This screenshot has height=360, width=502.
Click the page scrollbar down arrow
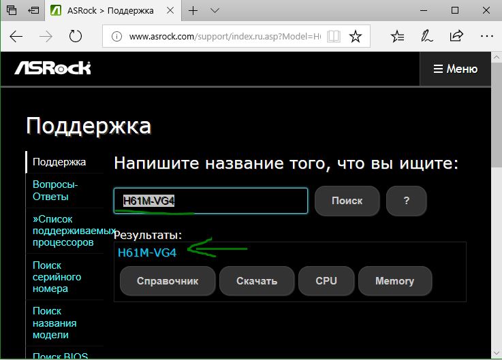click(x=497, y=353)
